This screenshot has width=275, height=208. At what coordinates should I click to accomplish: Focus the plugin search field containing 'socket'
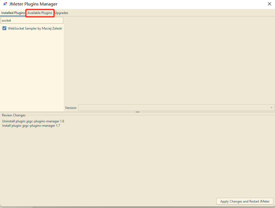click(x=32, y=20)
